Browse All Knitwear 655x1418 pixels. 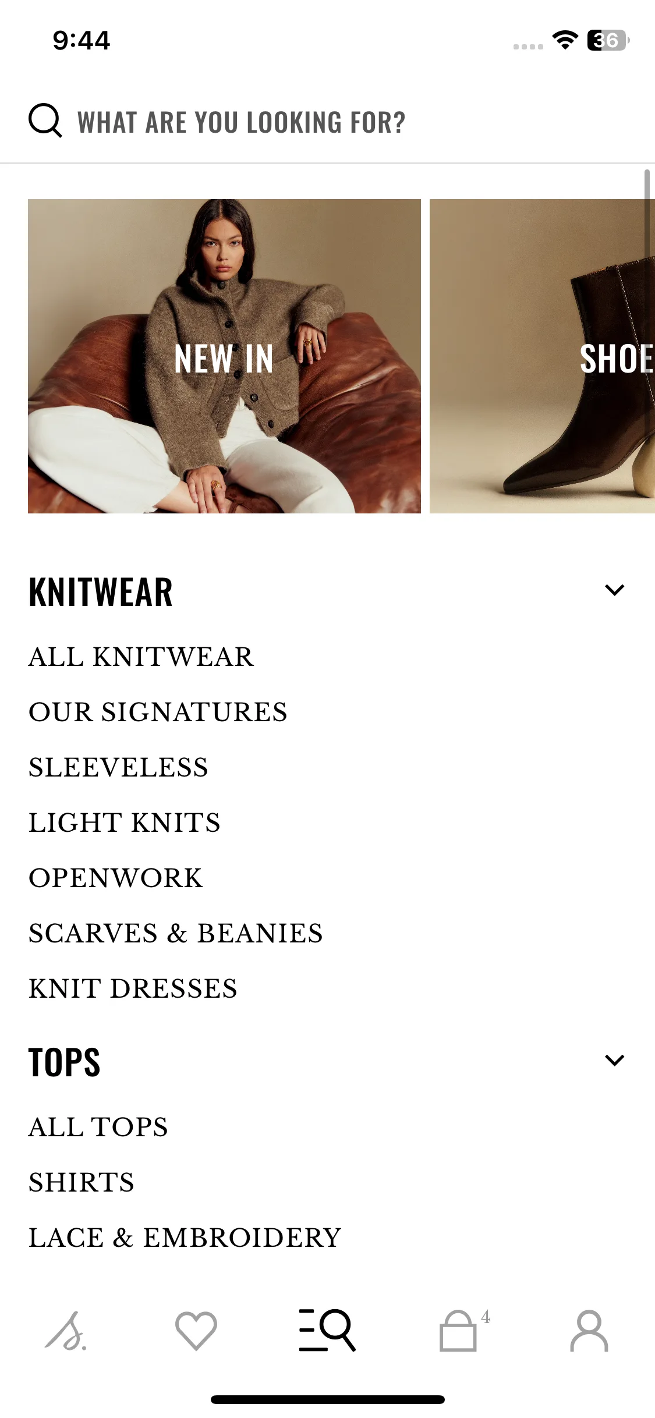click(141, 657)
